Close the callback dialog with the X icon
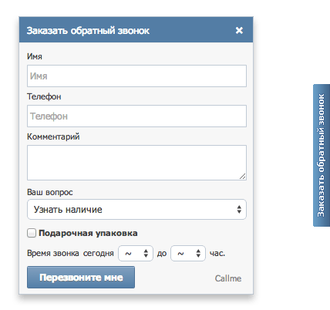 click(x=239, y=30)
